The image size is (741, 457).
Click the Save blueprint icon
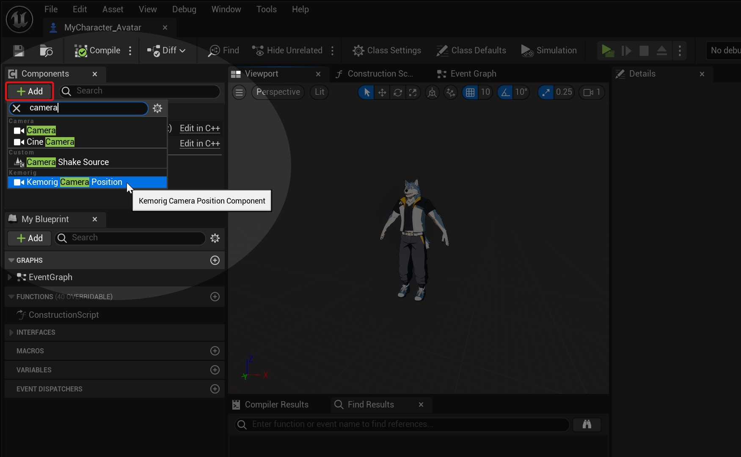point(19,51)
